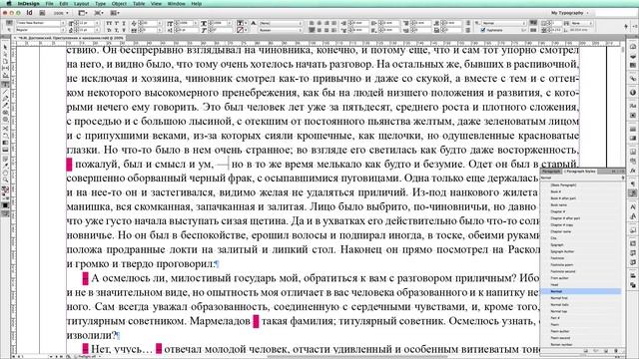Open the Apple menu

point(9,4)
